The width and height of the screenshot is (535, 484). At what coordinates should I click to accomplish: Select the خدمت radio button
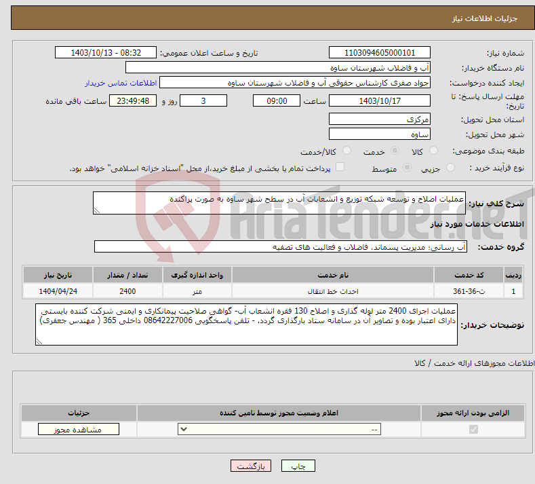395,151
